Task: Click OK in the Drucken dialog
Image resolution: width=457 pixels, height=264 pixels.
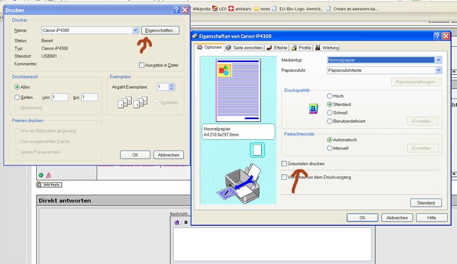Action: click(135, 155)
